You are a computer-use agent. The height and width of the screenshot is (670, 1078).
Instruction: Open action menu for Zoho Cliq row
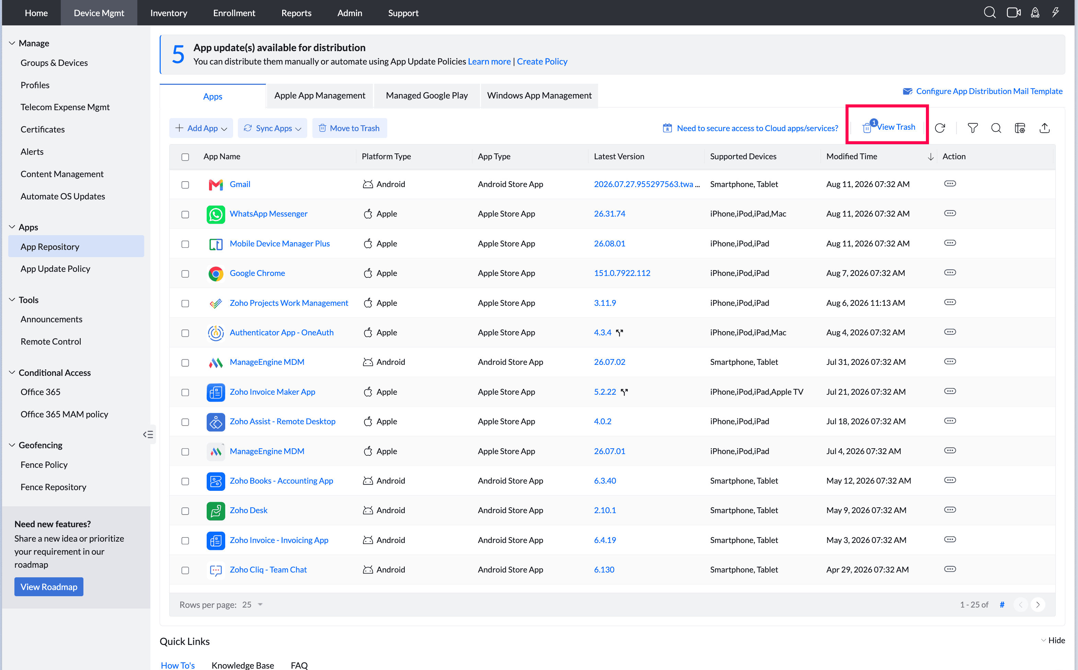[x=950, y=569]
